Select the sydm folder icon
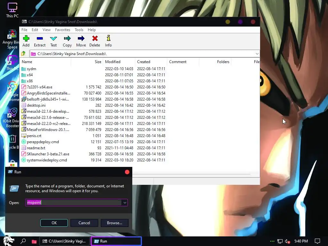The height and width of the screenshot is (246, 328). click(x=24, y=69)
